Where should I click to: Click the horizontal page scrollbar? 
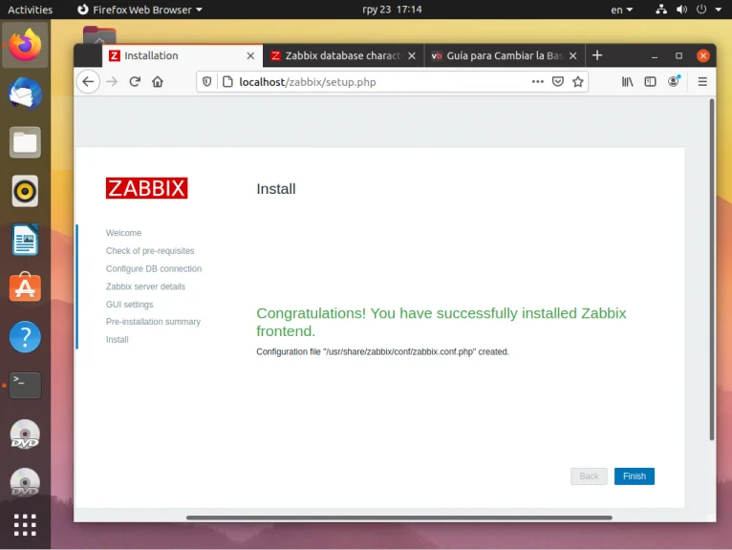point(399,518)
